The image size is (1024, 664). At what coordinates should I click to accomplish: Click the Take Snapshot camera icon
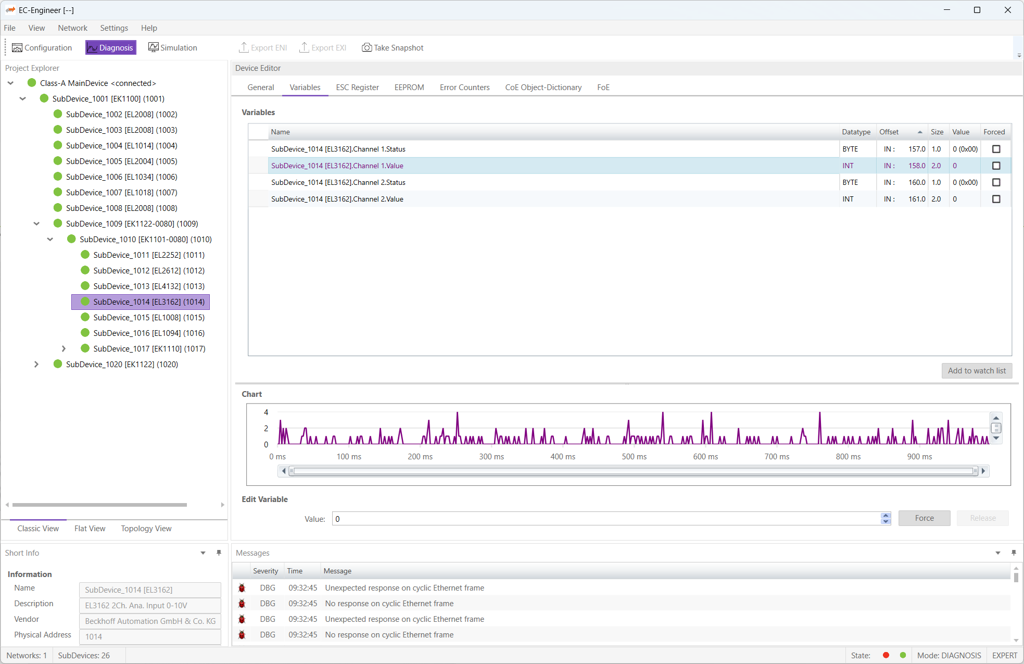point(366,48)
